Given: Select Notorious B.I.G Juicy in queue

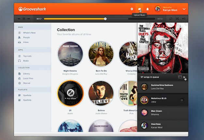Looking at the screenshot, I should click(163, 100).
